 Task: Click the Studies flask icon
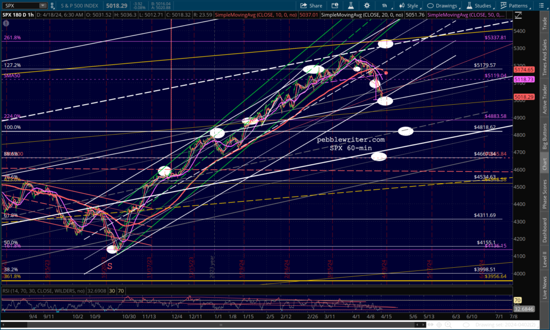click(x=469, y=5)
